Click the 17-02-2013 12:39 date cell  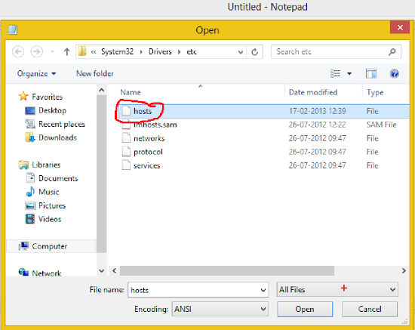pyautogui.click(x=317, y=111)
